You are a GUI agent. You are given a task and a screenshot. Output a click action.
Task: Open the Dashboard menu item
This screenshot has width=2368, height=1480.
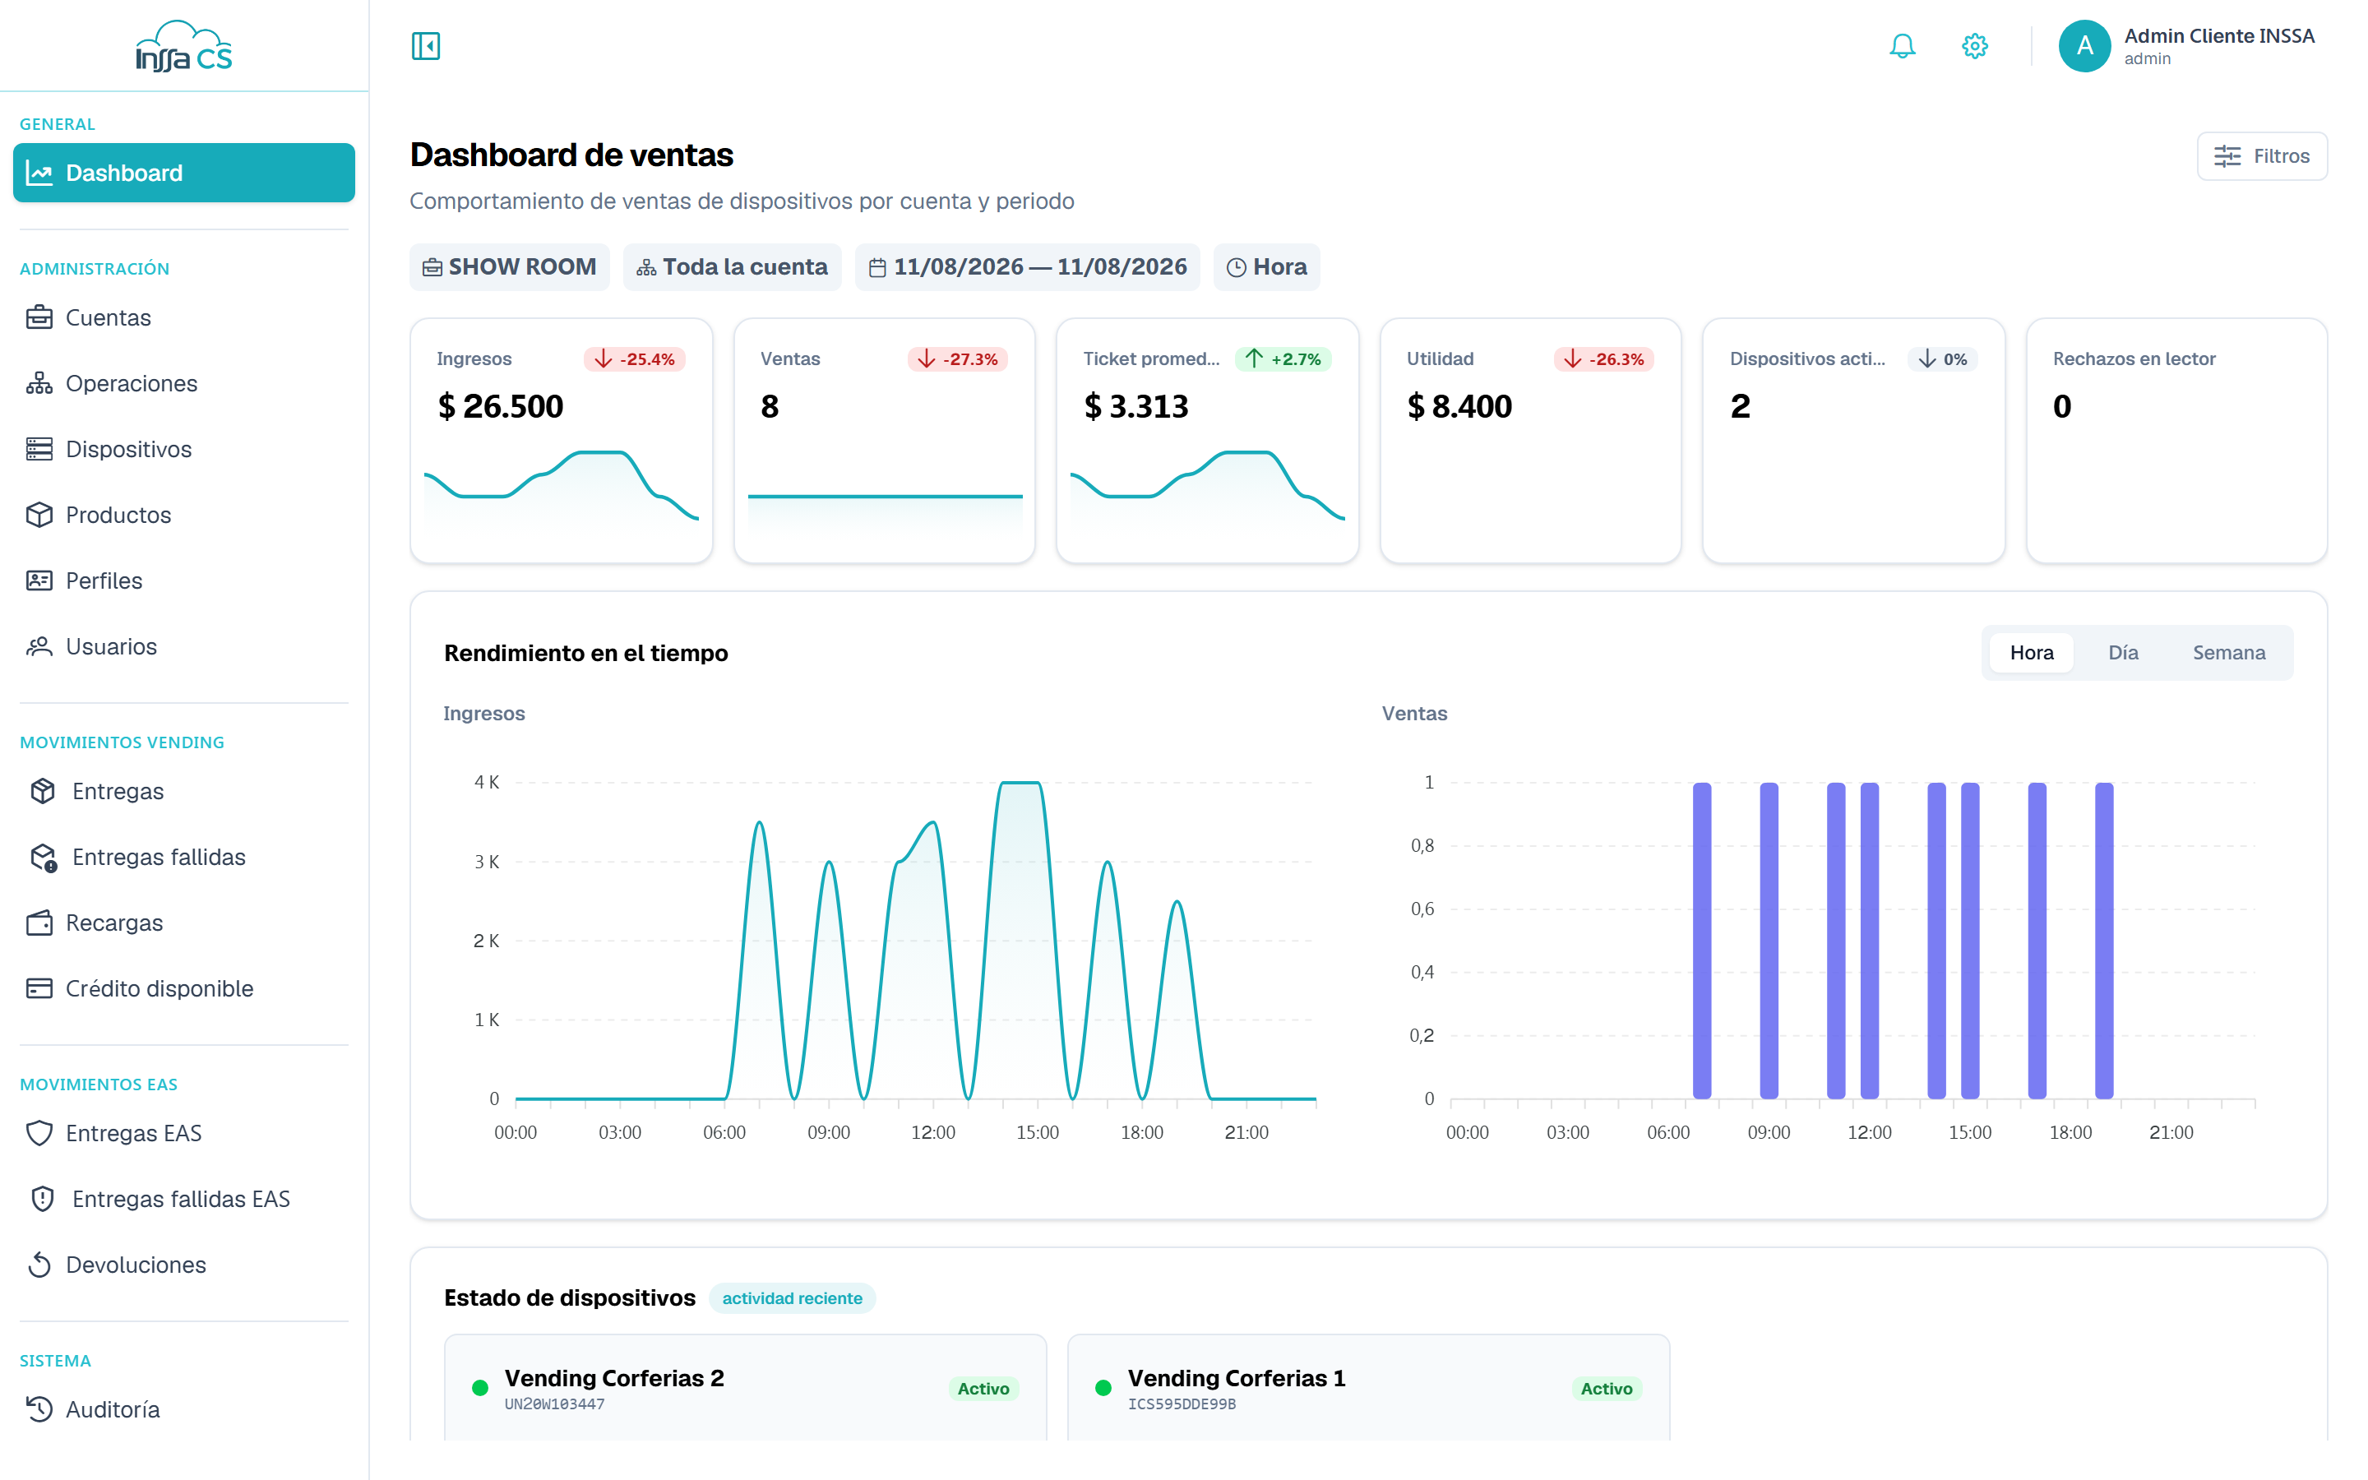(184, 173)
